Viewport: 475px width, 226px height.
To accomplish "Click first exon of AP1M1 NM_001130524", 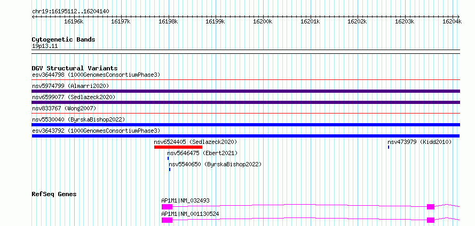I will [167, 220].
